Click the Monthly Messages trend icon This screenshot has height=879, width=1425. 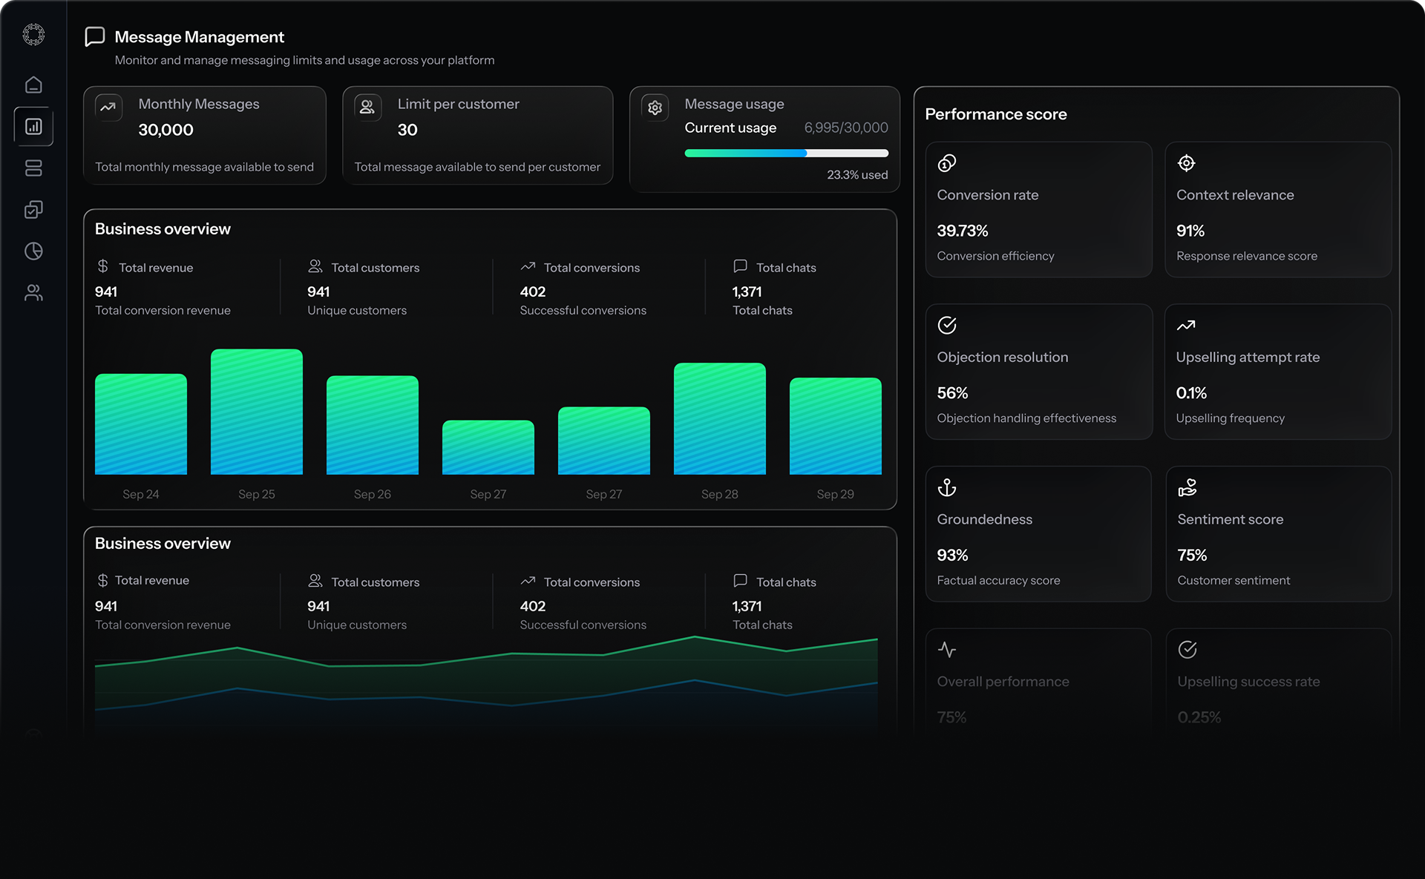coord(108,107)
